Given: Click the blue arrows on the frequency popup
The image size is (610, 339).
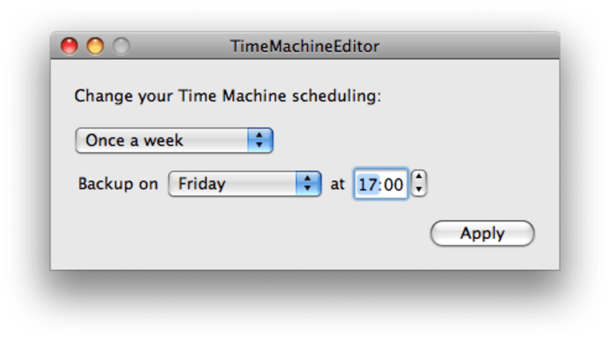Looking at the screenshot, I should click(x=260, y=141).
